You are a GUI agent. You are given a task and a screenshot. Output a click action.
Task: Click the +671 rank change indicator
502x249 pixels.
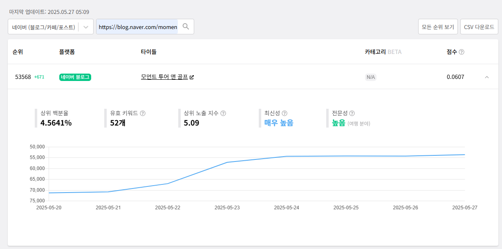[x=39, y=77]
